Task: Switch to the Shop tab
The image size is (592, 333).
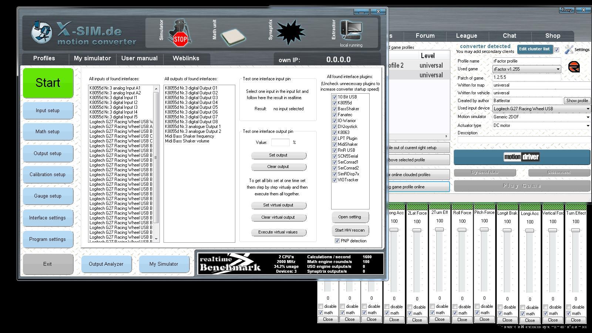Action: 552,36
